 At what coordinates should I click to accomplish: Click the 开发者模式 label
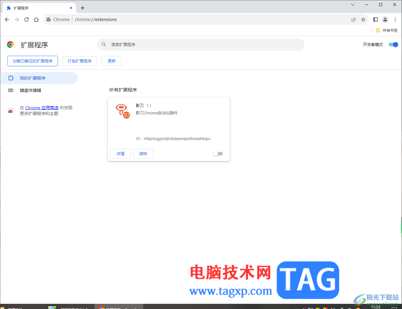tap(373, 45)
